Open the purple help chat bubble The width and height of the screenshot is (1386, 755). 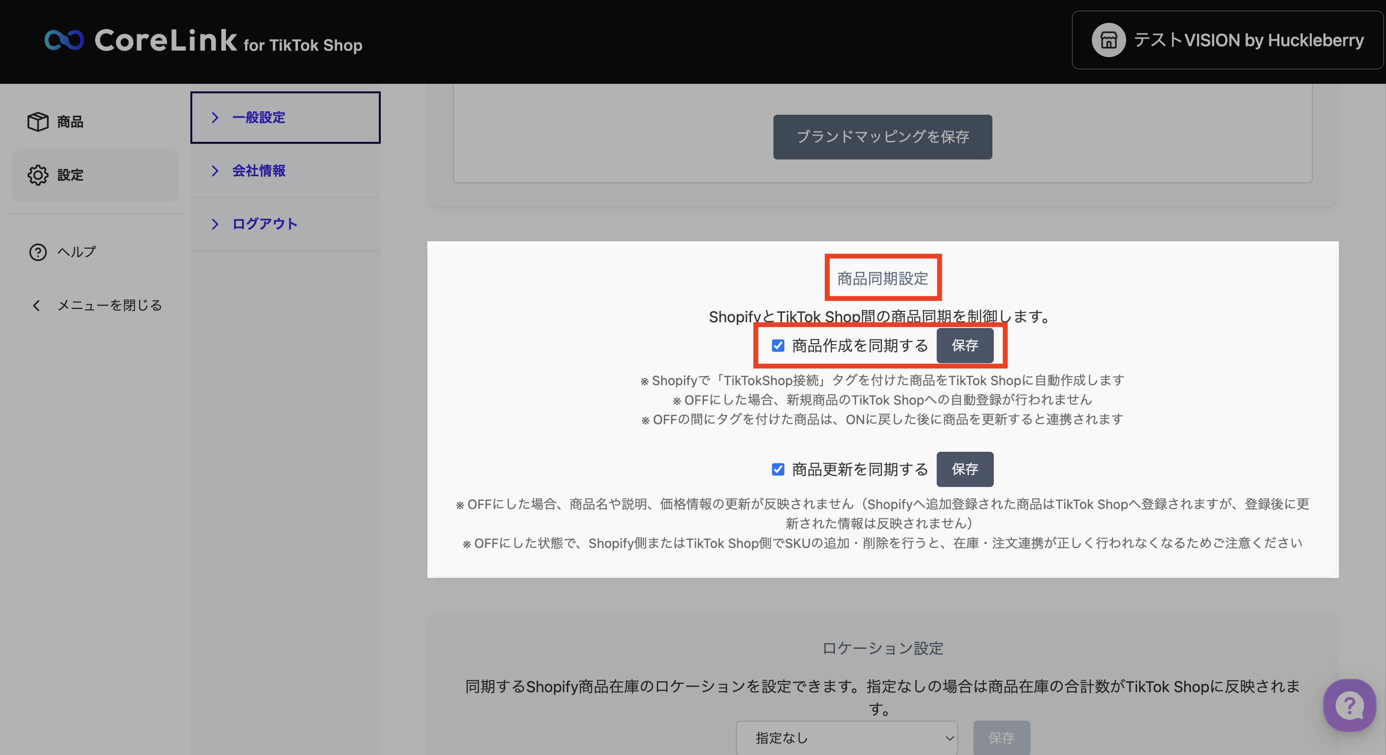1349,705
